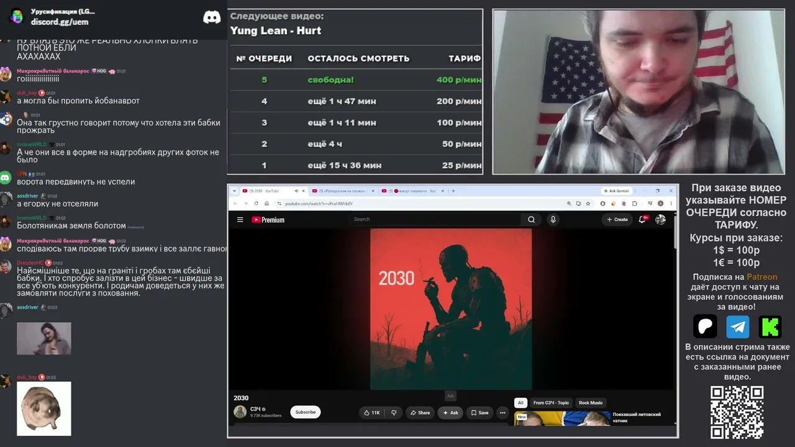This screenshot has width=795, height=447.
Task: Select the Rock Music chip
Action: tap(591, 403)
